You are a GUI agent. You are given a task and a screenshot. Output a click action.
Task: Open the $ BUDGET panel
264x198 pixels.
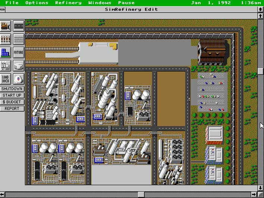point(12,102)
